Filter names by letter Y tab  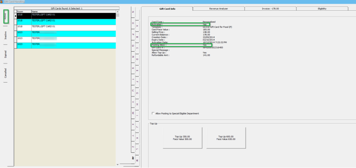[133, 135]
